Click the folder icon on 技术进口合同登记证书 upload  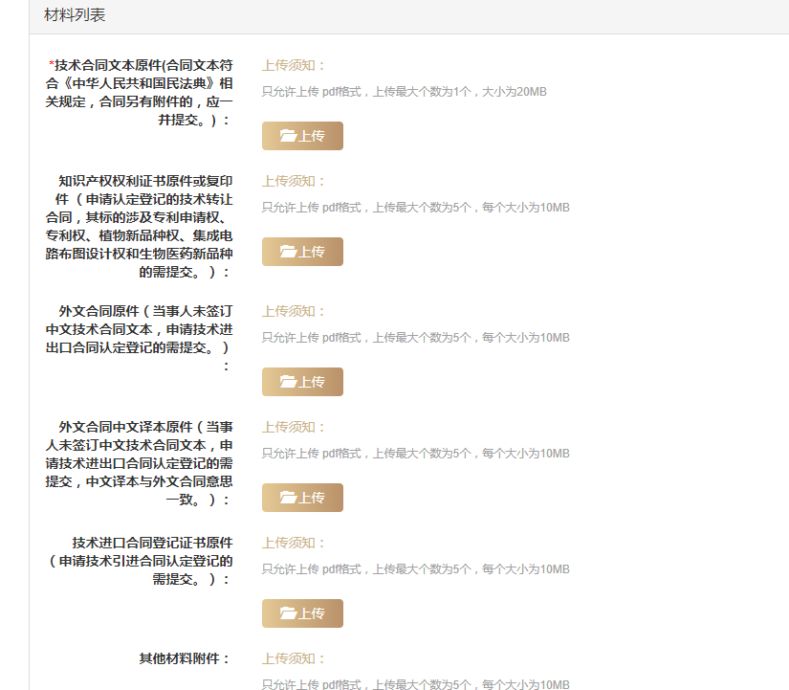pos(290,612)
